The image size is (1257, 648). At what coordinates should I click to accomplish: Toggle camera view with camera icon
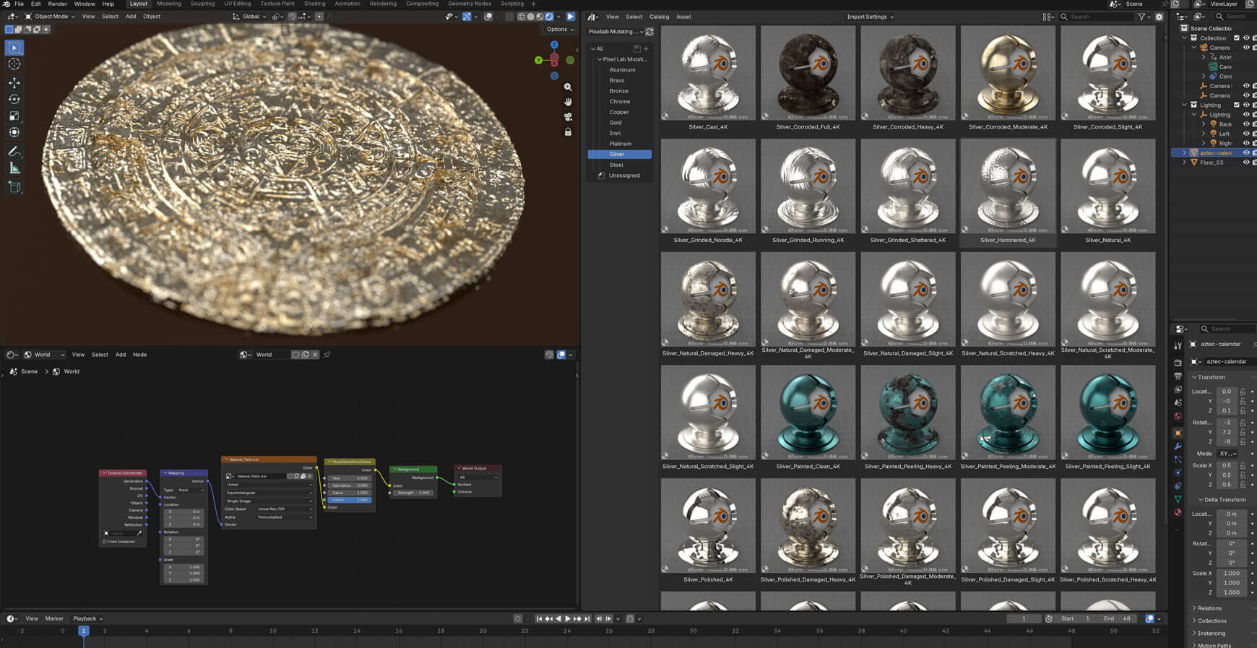pos(568,117)
